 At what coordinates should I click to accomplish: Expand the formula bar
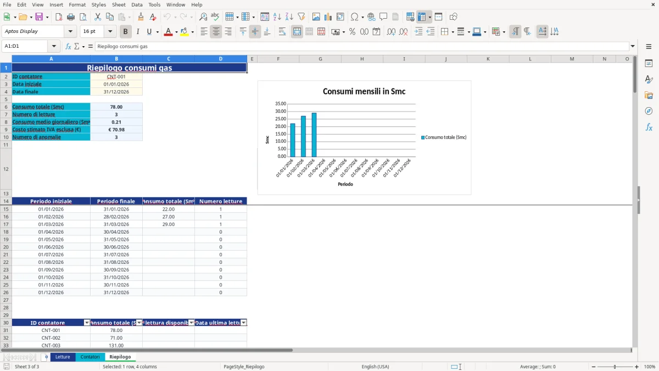[x=633, y=47]
